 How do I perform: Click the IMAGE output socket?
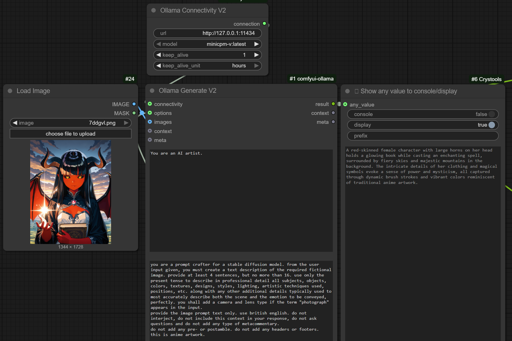pos(134,104)
